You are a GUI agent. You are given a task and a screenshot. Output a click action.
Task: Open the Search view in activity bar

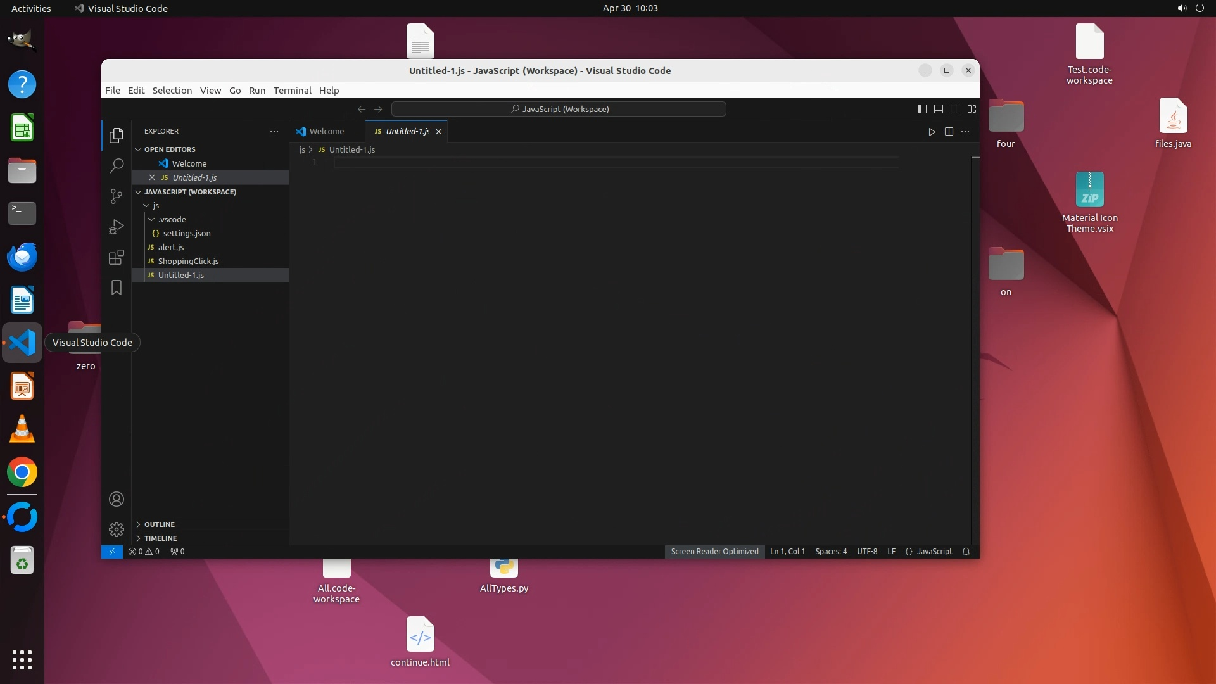click(117, 166)
